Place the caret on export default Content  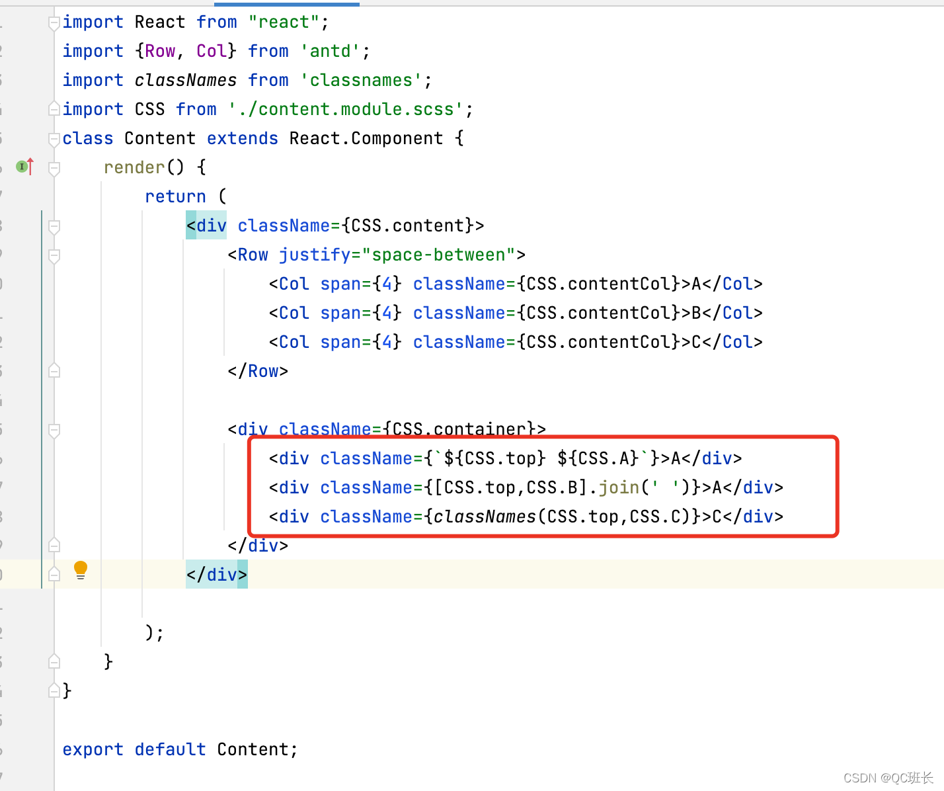[x=178, y=749]
